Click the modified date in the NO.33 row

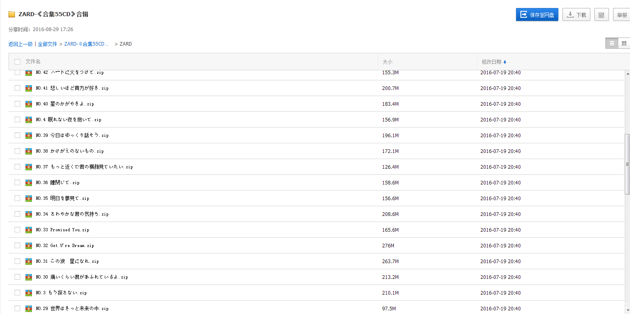click(501, 230)
